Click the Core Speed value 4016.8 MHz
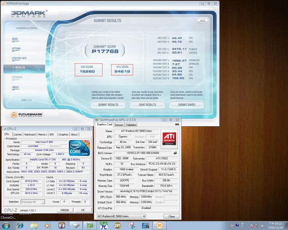Image resolution: width=288 pixels, height=230 pixels. [31, 181]
